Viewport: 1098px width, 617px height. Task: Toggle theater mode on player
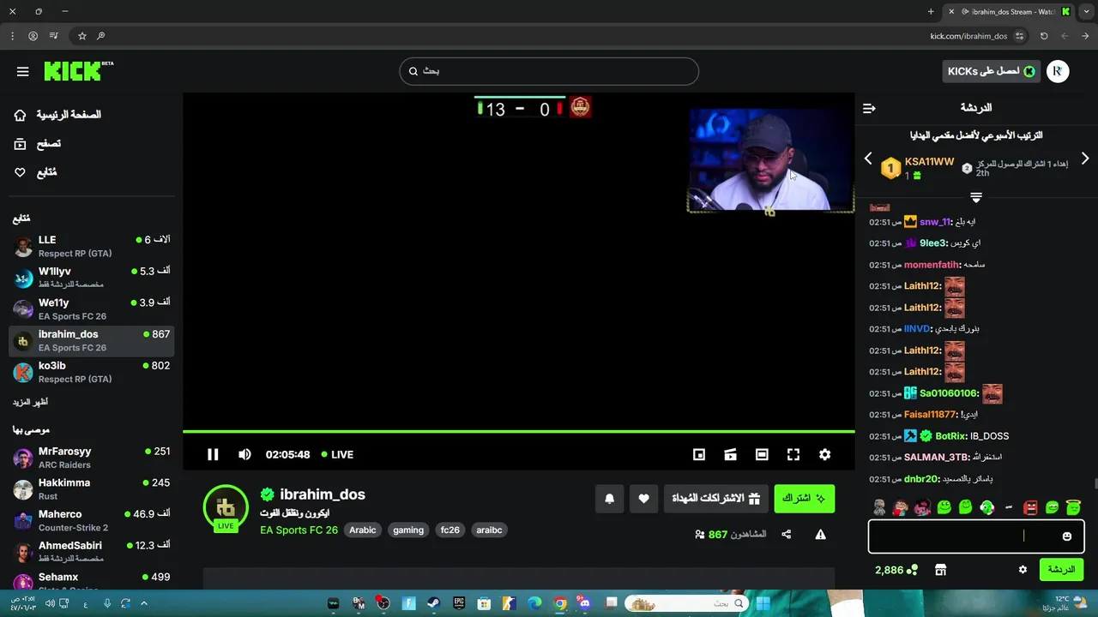tap(762, 454)
